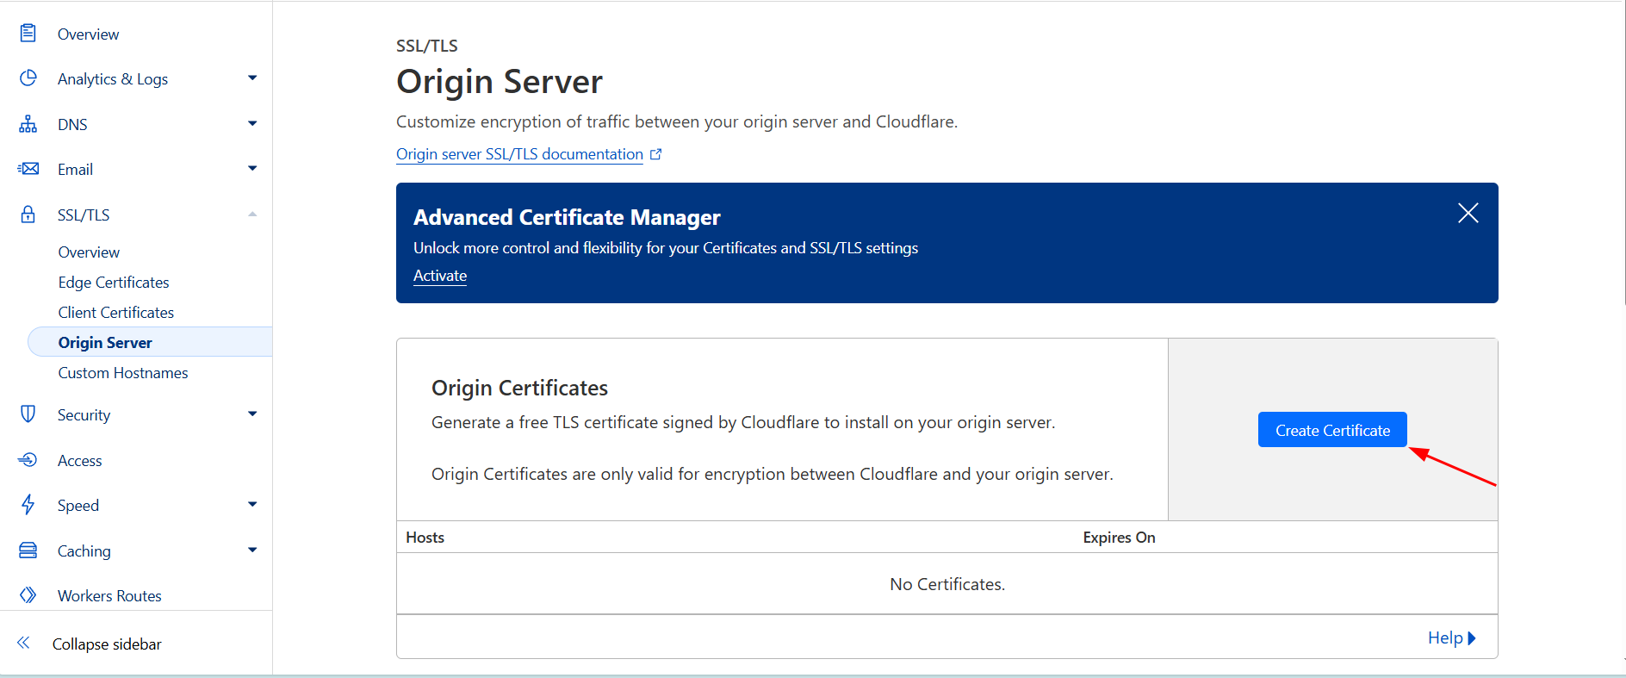Go to Client Certificates submenu
This screenshot has height=678, width=1626.
(x=116, y=313)
